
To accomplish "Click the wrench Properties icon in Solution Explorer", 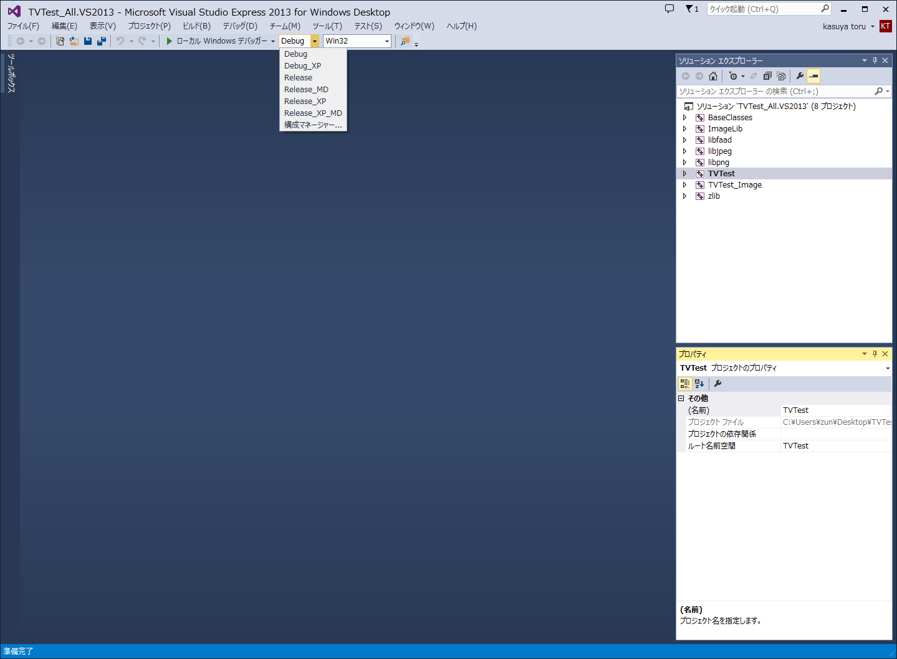I will (x=800, y=76).
